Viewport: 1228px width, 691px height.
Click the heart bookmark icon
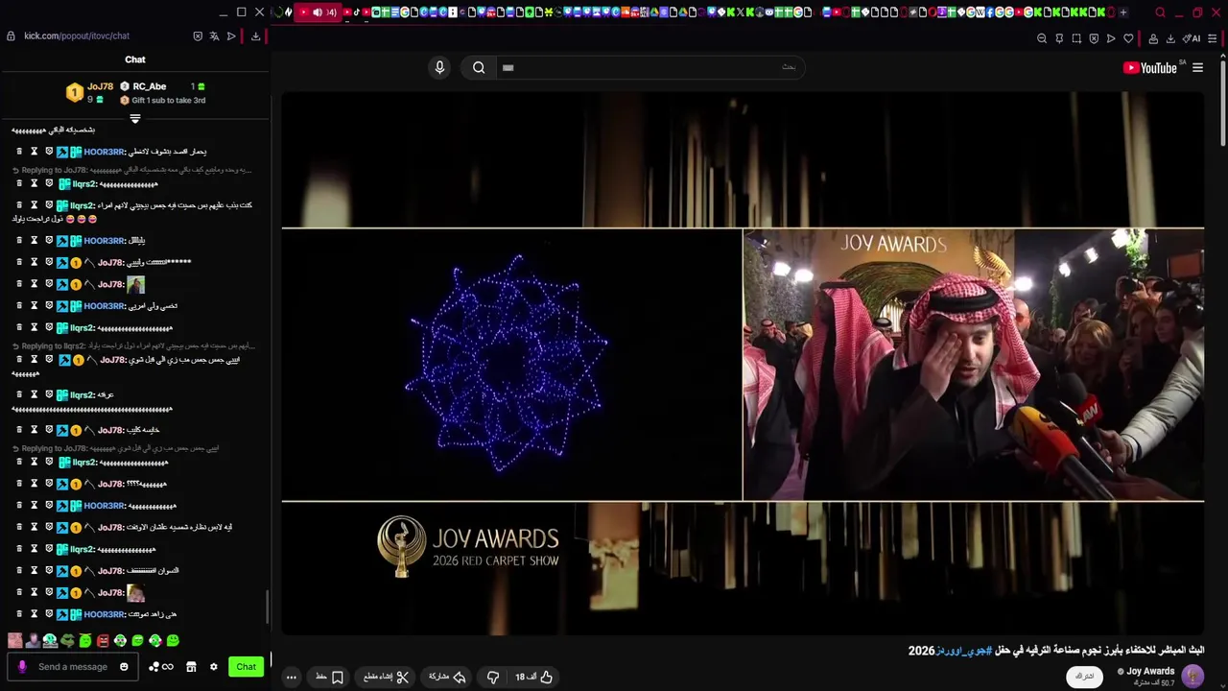tap(1128, 38)
